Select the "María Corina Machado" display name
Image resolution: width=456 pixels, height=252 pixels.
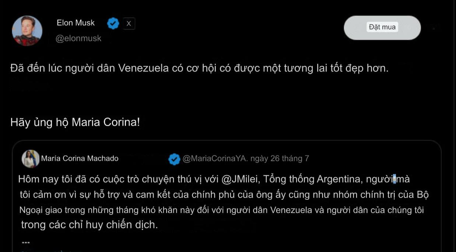coord(80,159)
